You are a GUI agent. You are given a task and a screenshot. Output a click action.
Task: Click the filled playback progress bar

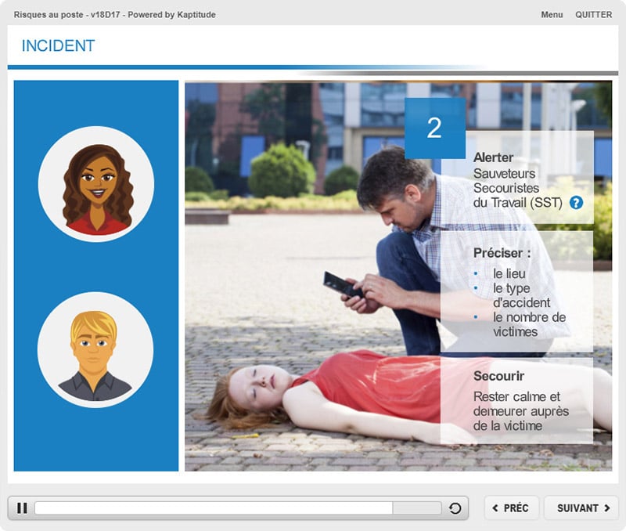pos(211,508)
